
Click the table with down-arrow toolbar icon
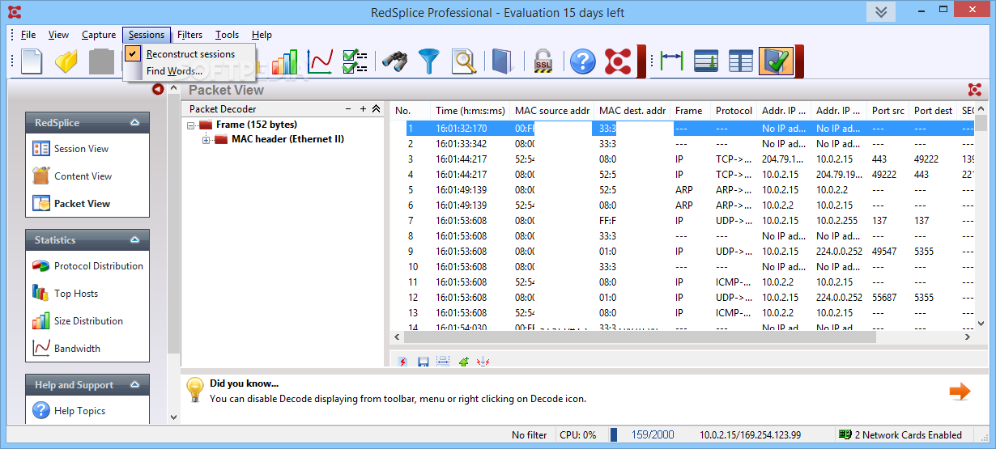click(706, 61)
